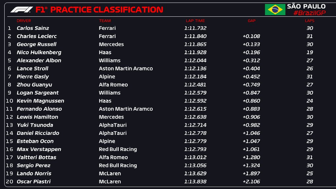Click the DRIVER column header
The height and width of the screenshot is (189, 336).
[24, 21]
